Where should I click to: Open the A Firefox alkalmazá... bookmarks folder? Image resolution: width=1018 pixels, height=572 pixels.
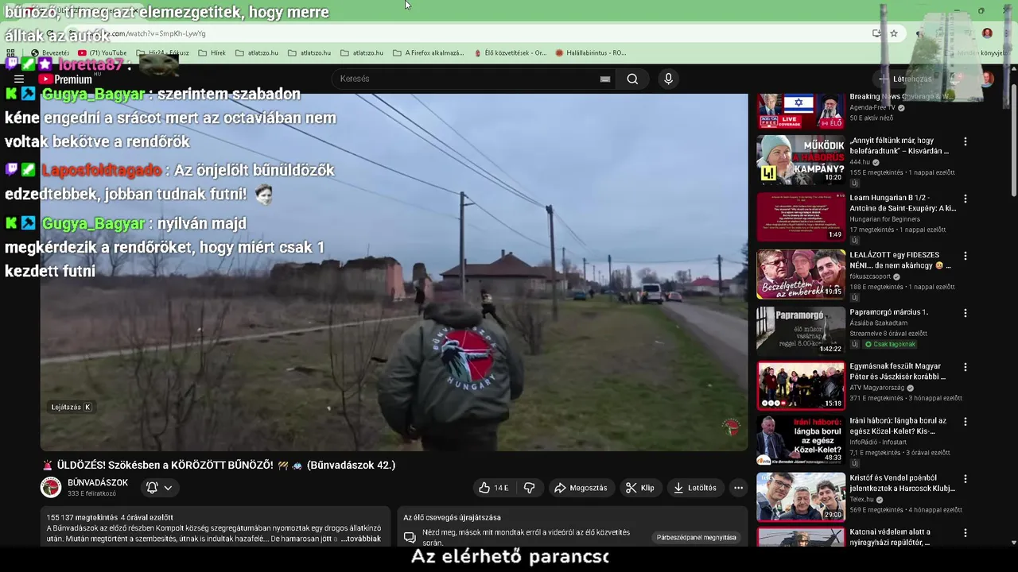[x=429, y=53]
